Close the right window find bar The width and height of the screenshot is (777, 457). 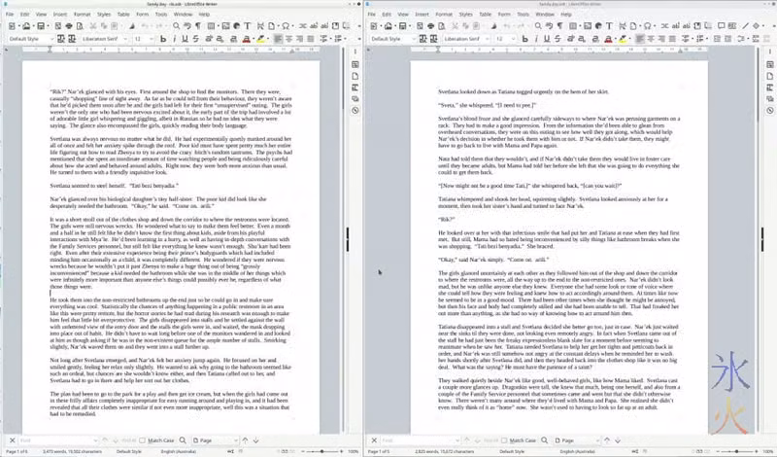point(374,440)
